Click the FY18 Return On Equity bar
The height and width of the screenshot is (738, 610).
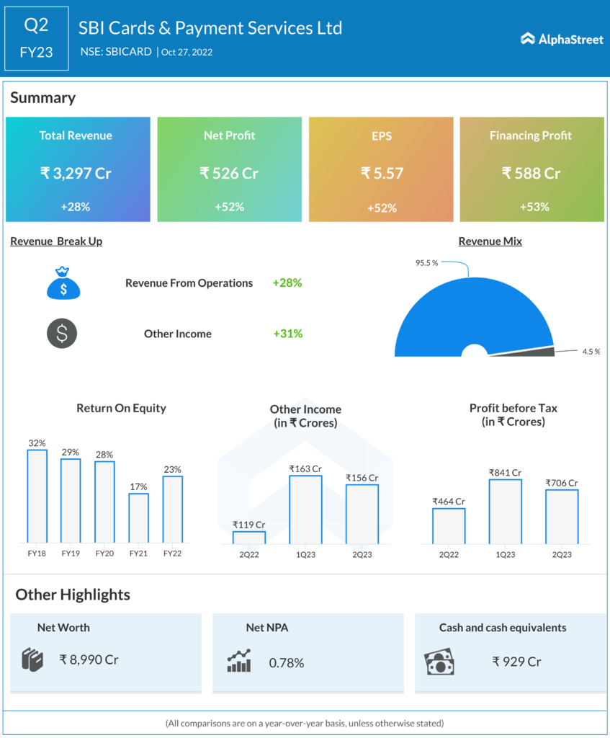pyautogui.click(x=37, y=496)
